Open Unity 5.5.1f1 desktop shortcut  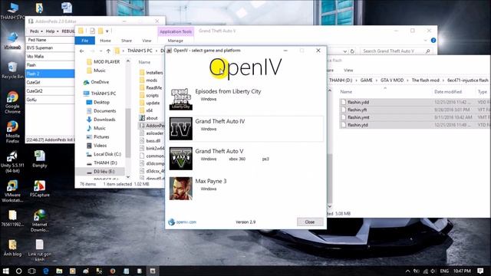[12, 162]
